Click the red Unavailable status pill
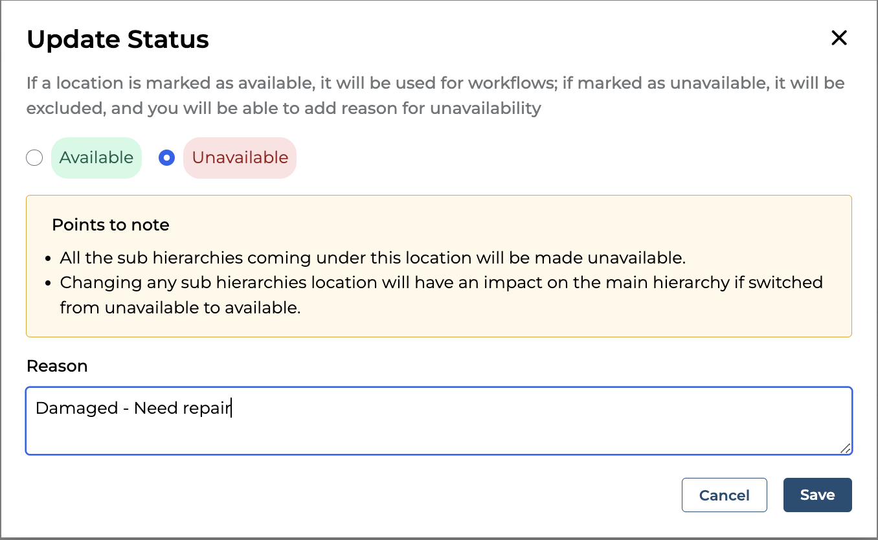Screen dimensions: 878x540 (x=240, y=158)
